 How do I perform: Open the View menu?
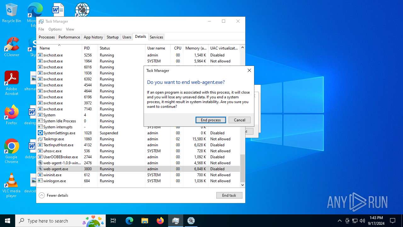click(x=70, y=29)
